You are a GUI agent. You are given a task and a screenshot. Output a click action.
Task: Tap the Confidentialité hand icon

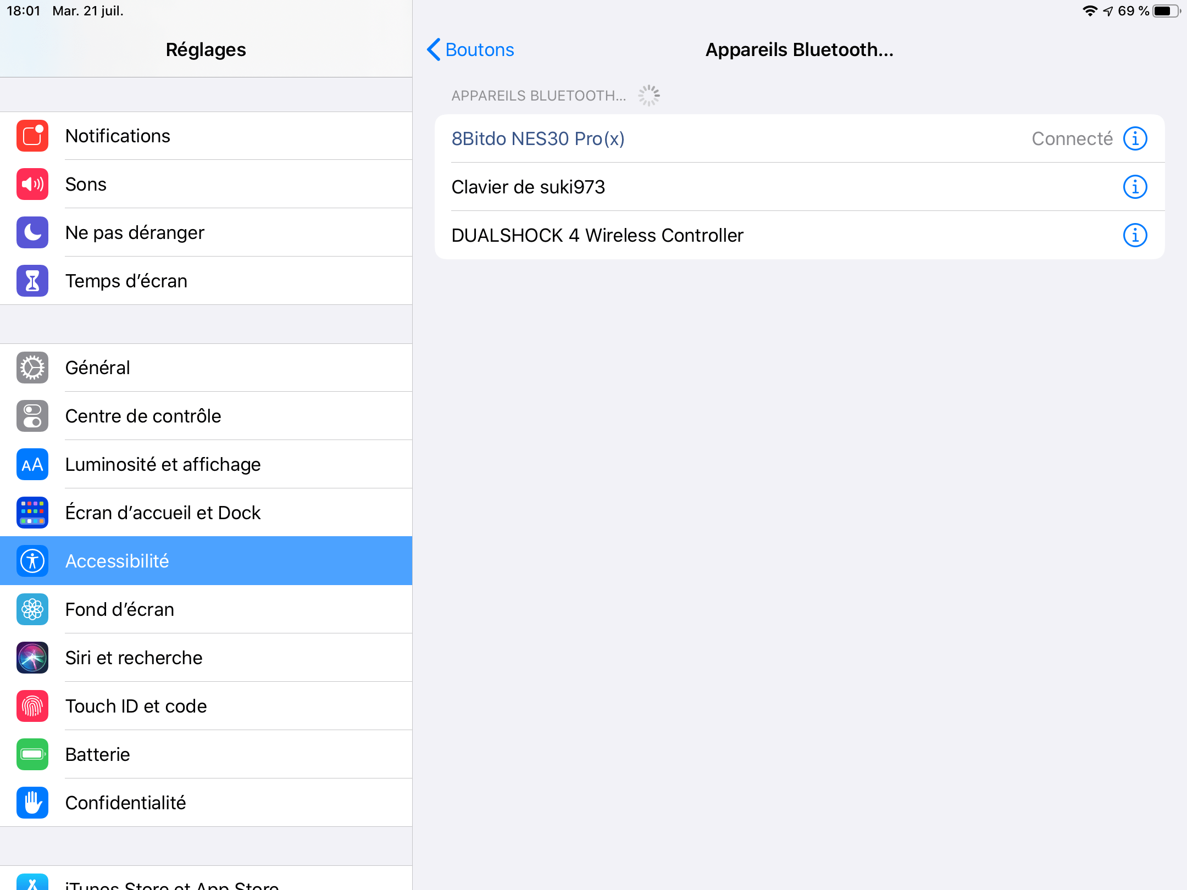coord(32,803)
